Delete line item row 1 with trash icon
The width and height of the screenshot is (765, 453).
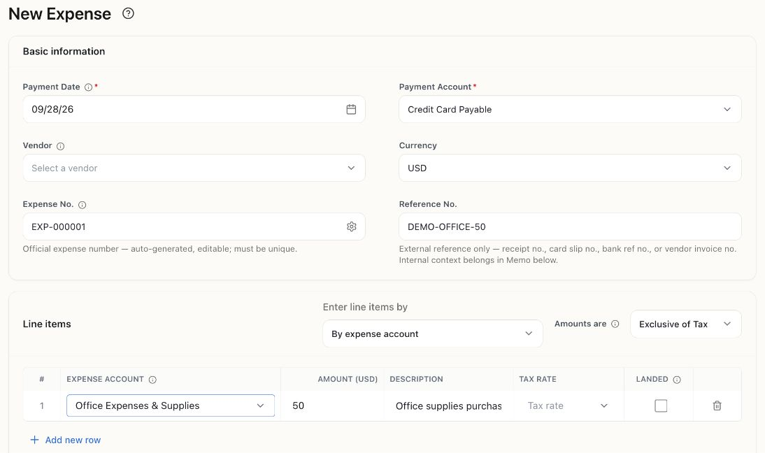coord(717,405)
